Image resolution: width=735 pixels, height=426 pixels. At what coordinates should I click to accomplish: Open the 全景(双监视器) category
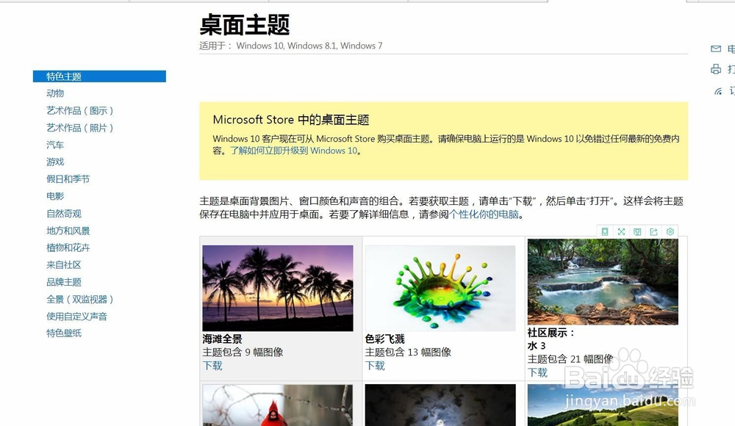pyautogui.click(x=79, y=299)
